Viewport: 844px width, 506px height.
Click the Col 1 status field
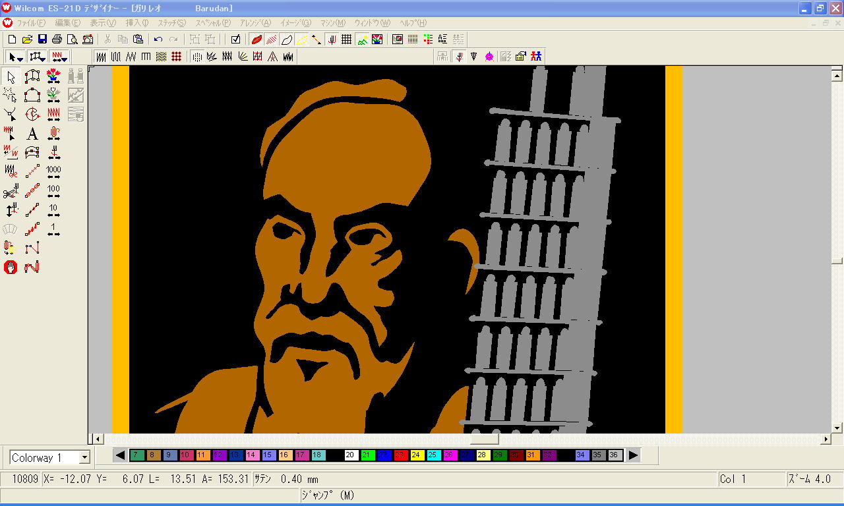tap(751, 479)
